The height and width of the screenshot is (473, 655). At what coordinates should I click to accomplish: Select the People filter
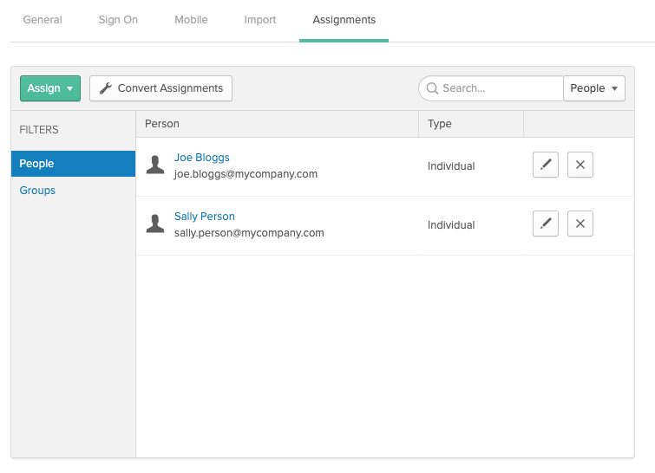click(x=73, y=164)
